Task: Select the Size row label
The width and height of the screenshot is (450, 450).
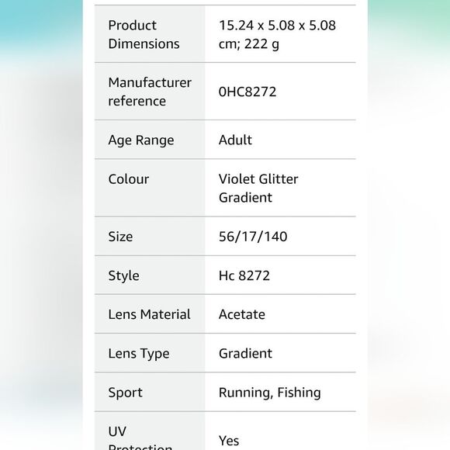Action: point(120,237)
